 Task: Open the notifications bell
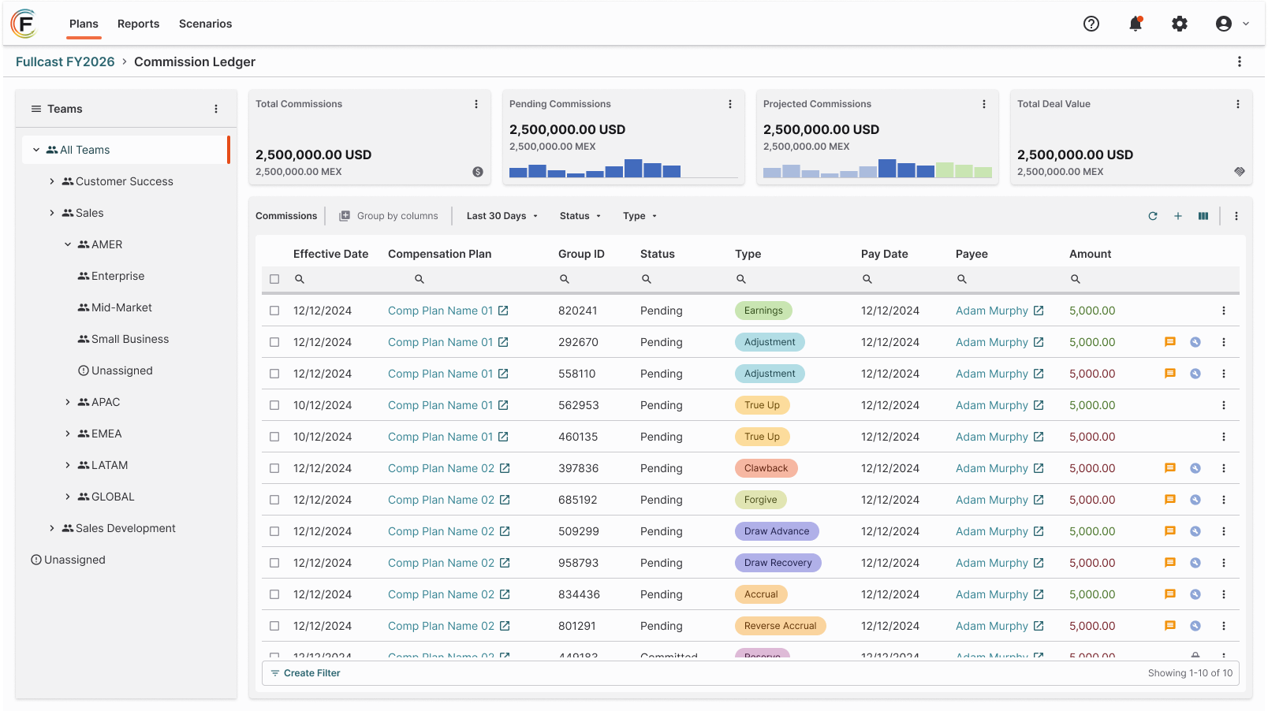pyautogui.click(x=1136, y=24)
